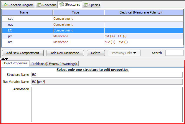Expand panel using the down arrow divider
The image size is (185, 124).
pos(6,59)
